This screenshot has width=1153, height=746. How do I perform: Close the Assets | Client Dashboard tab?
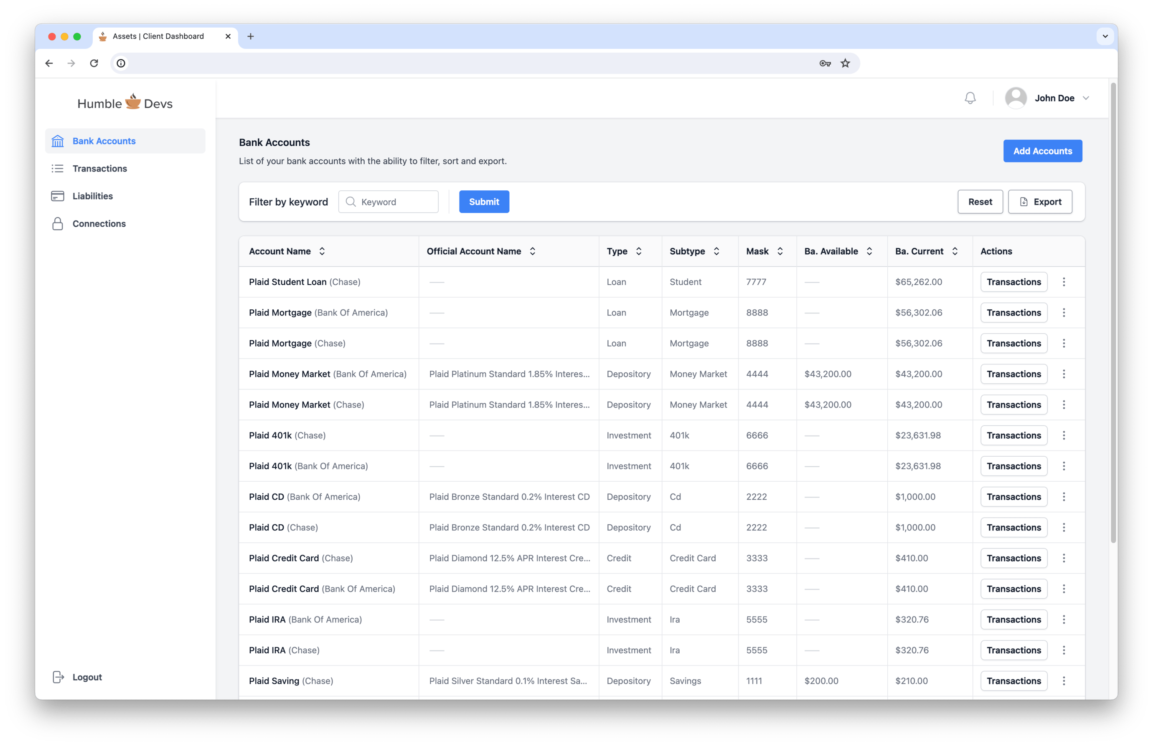click(x=228, y=36)
